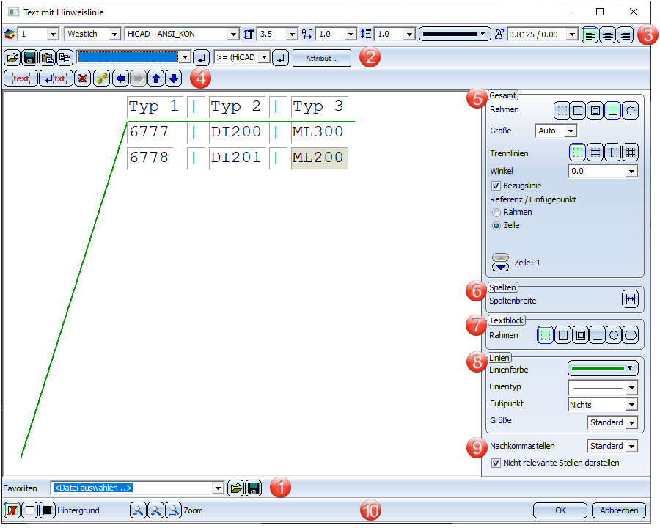The height and width of the screenshot is (528, 660).
Task: Confirm with the OK button
Action: [560, 510]
